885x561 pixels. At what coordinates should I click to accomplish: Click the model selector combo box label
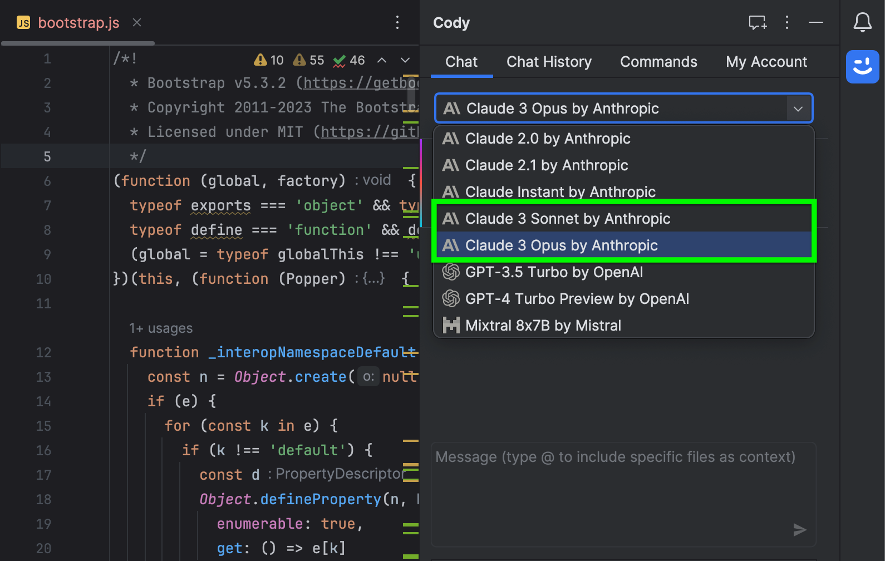[562, 109]
